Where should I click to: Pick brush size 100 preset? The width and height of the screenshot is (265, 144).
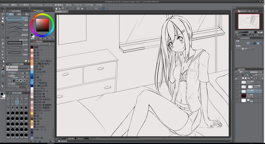[x=21, y=119]
